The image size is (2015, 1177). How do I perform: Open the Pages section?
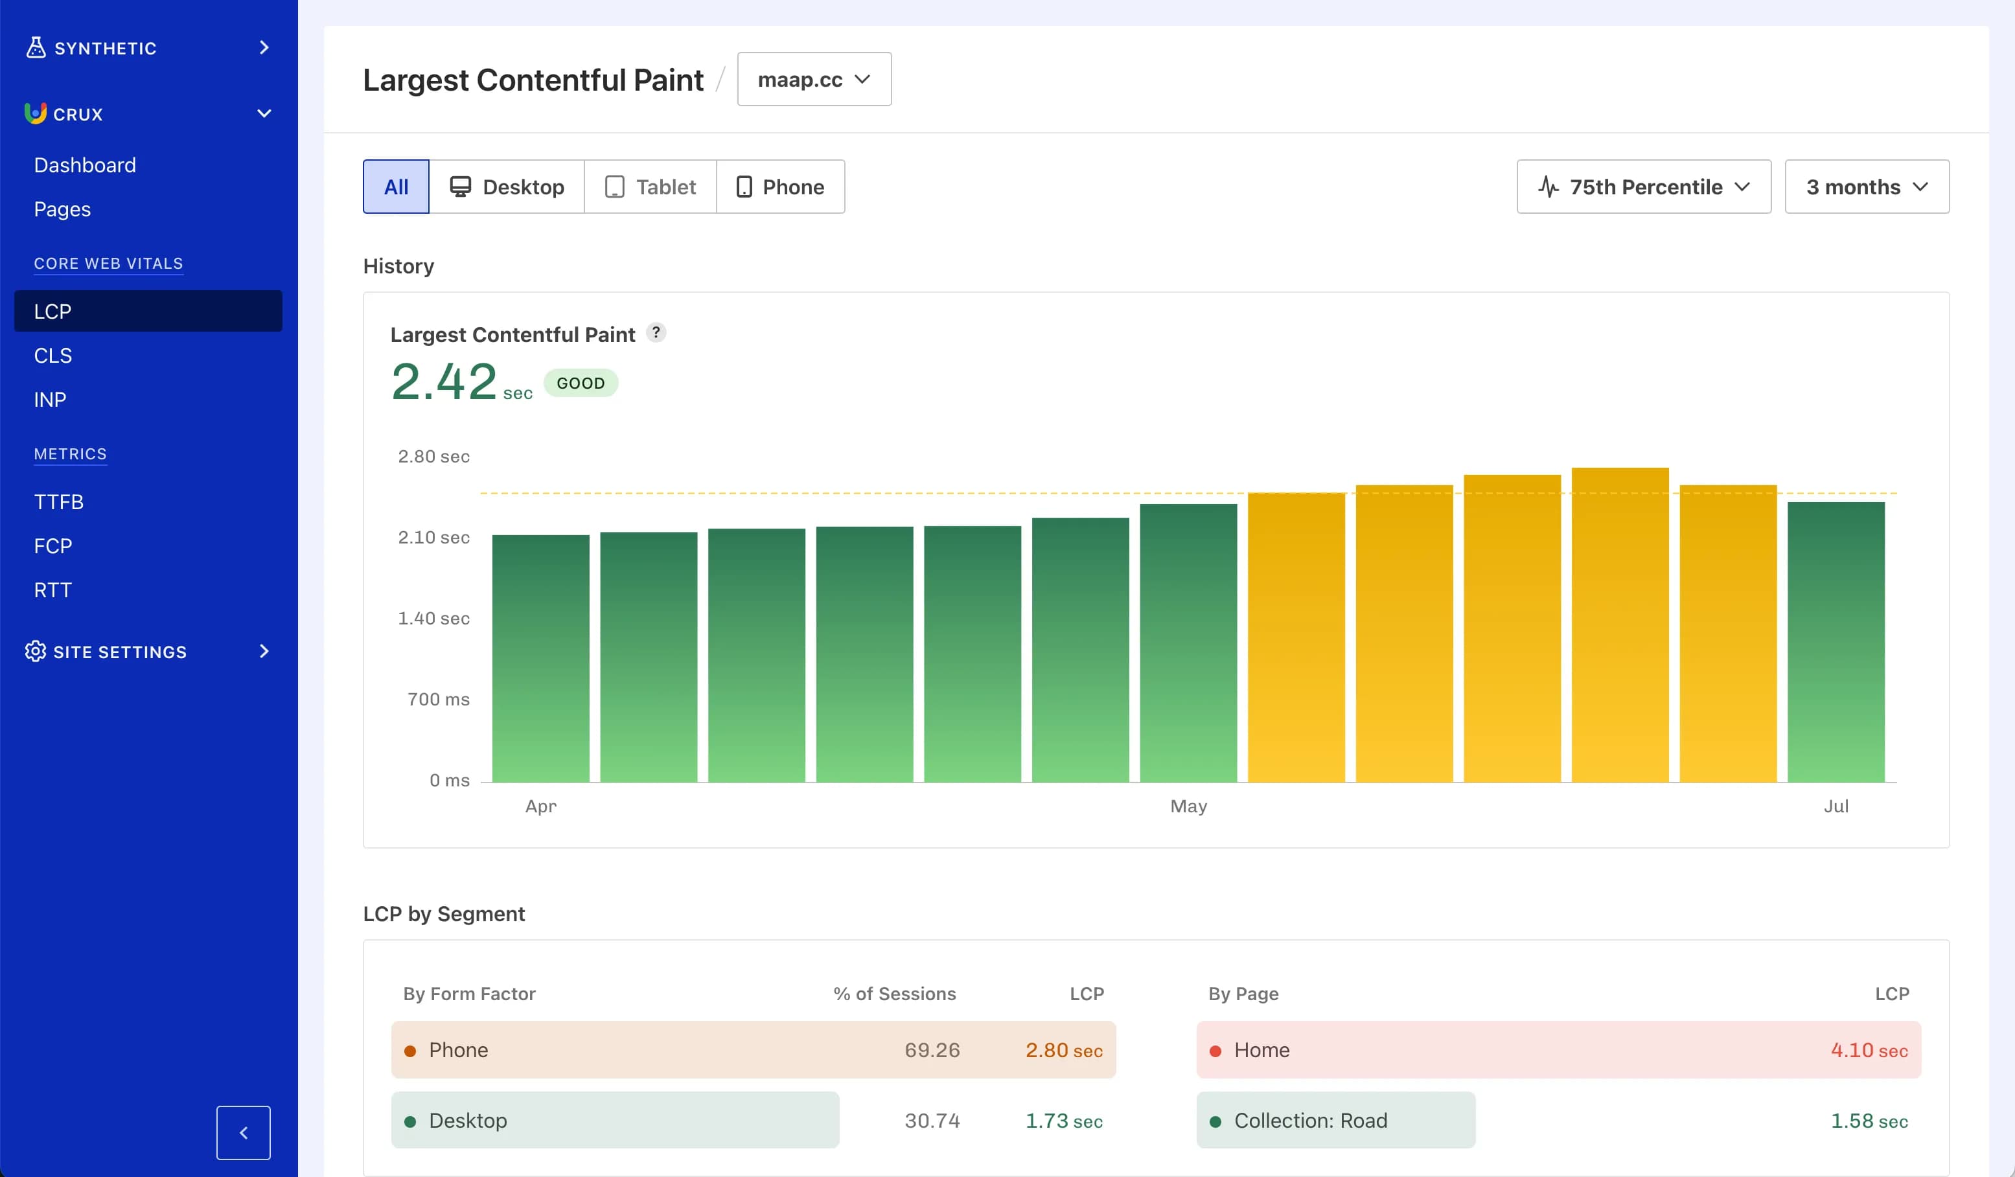[x=62, y=209]
